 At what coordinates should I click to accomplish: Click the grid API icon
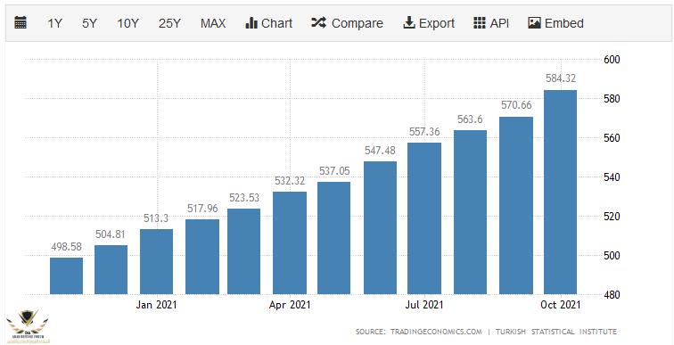480,23
